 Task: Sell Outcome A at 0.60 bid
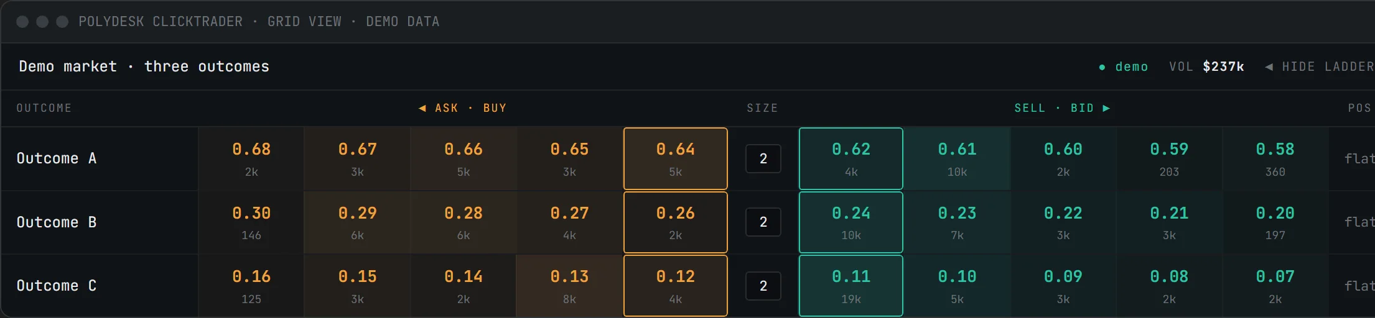click(x=1063, y=158)
